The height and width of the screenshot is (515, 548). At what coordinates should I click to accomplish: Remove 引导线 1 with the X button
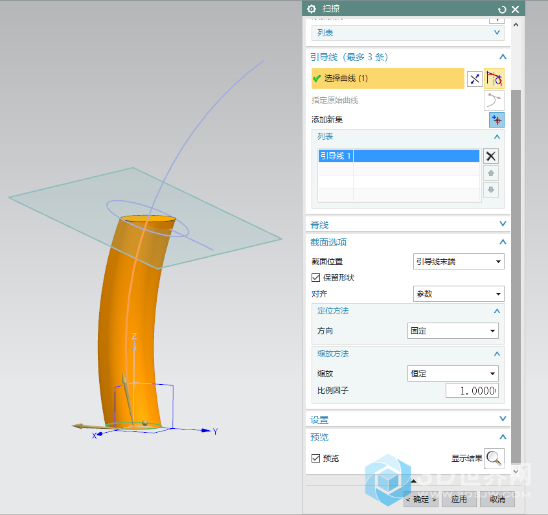point(491,156)
